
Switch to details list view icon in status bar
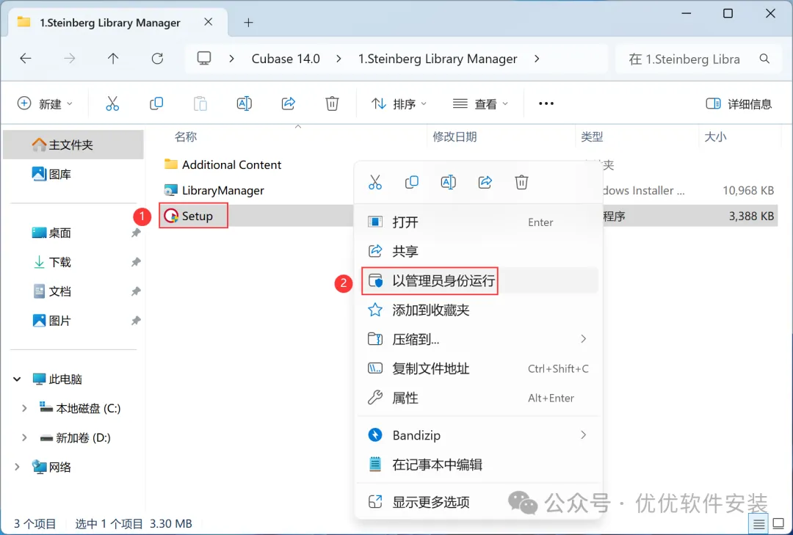pyautogui.click(x=758, y=524)
